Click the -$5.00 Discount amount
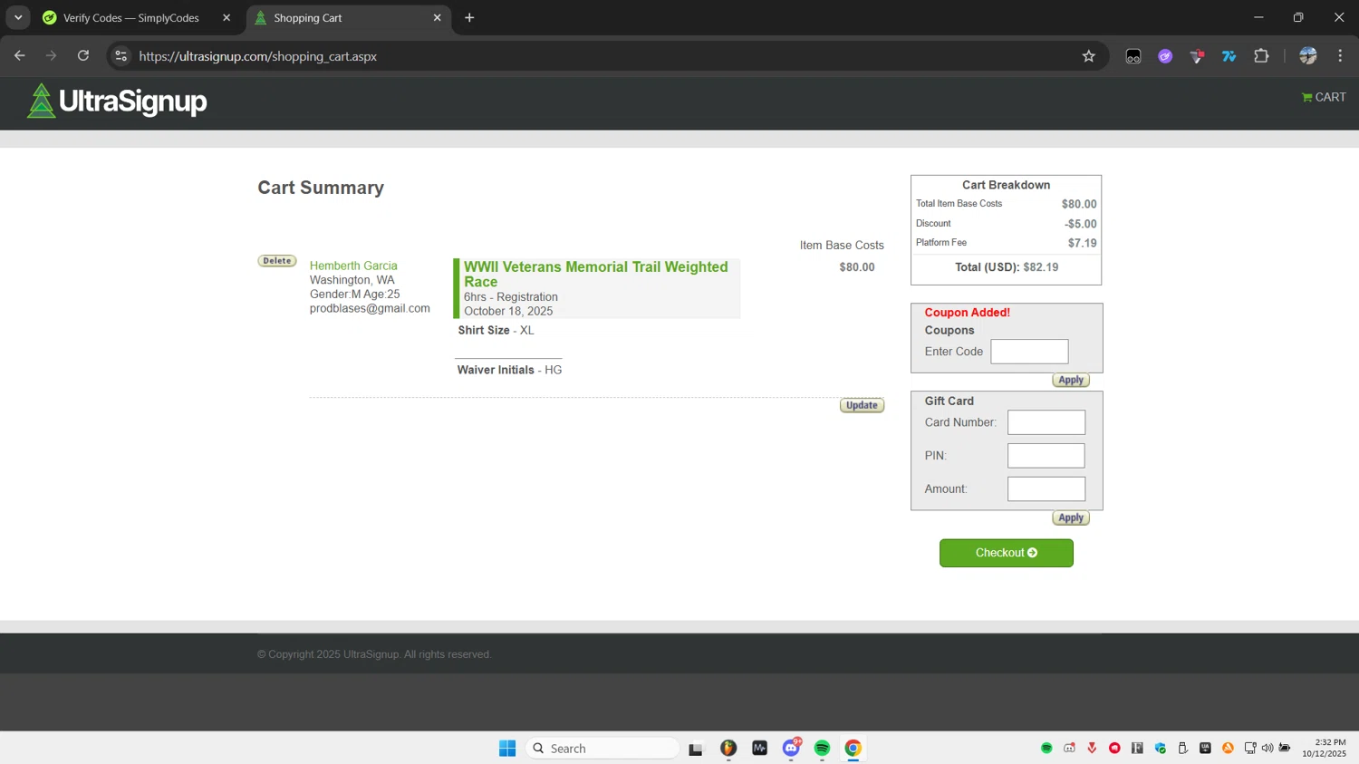The height and width of the screenshot is (764, 1359). 1081,224
